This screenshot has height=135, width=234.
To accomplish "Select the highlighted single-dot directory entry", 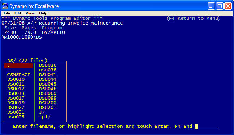I will pyautogui.click(x=18, y=65).
